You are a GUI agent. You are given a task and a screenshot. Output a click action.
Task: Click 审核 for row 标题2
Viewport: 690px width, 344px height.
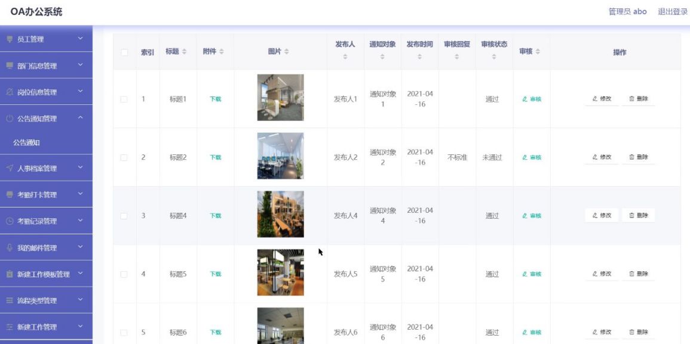click(532, 157)
